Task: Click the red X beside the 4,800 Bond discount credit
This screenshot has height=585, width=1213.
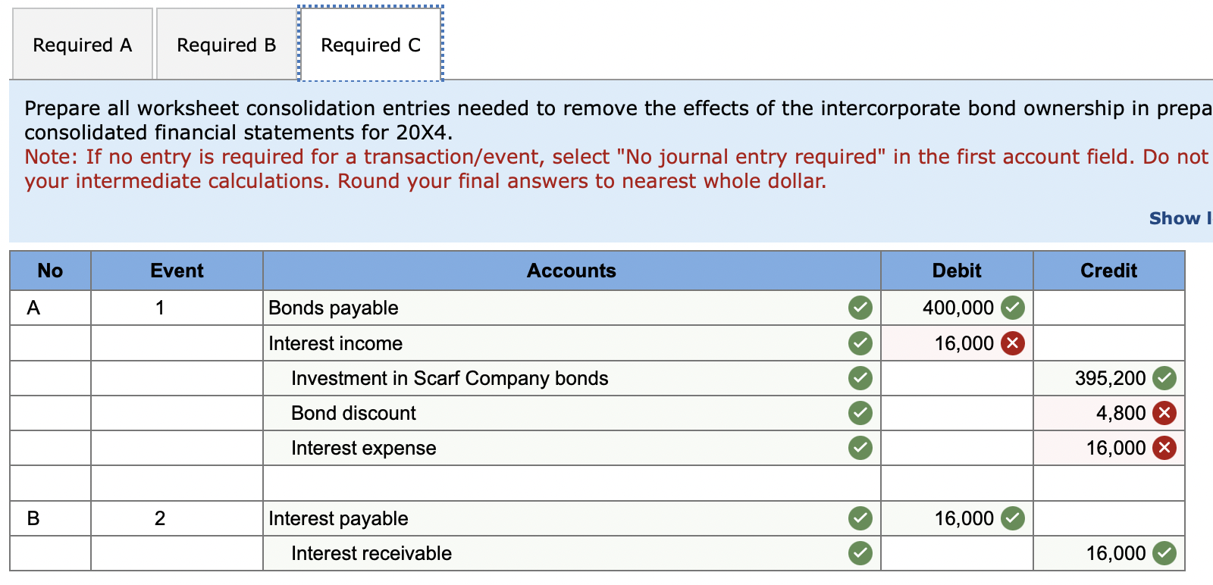Action: click(x=1164, y=413)
